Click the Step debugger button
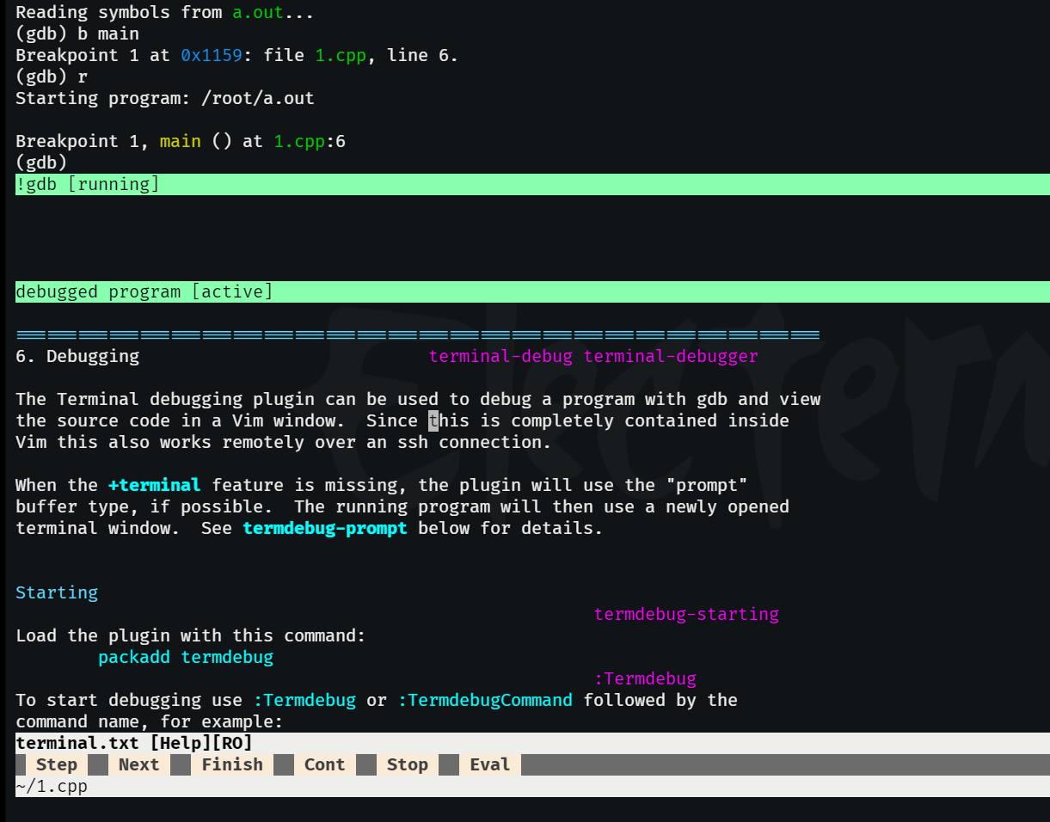1050x822 pixels. coord(57,764)
